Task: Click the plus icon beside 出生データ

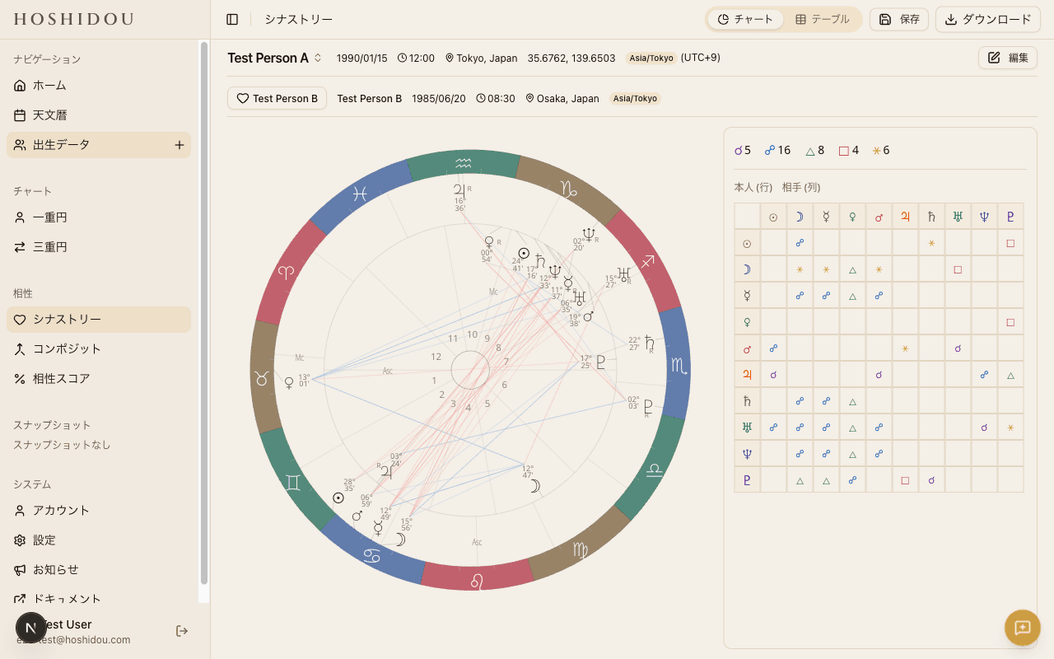Action: (x=179, y=145)
